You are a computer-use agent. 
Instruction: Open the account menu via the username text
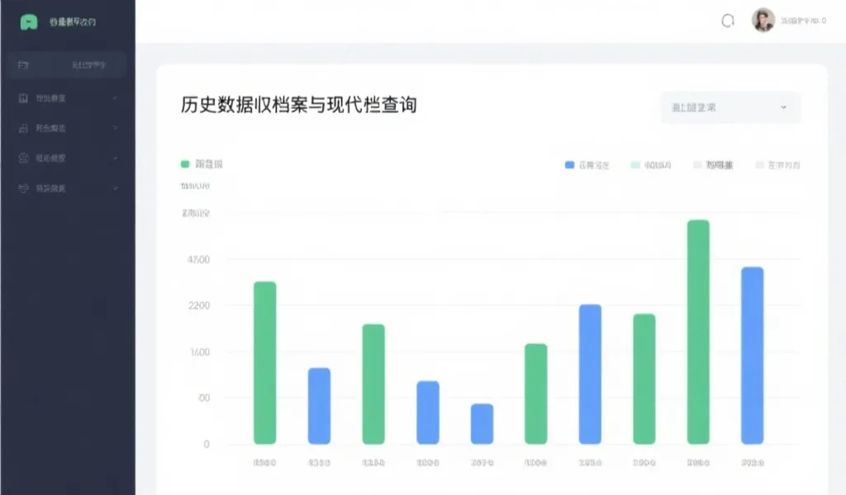coord(800,20)
